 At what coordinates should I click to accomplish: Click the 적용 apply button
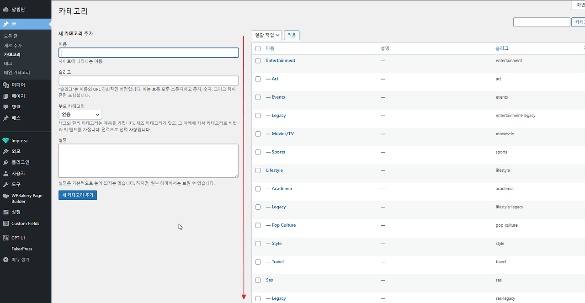click(x=292, y=35)
